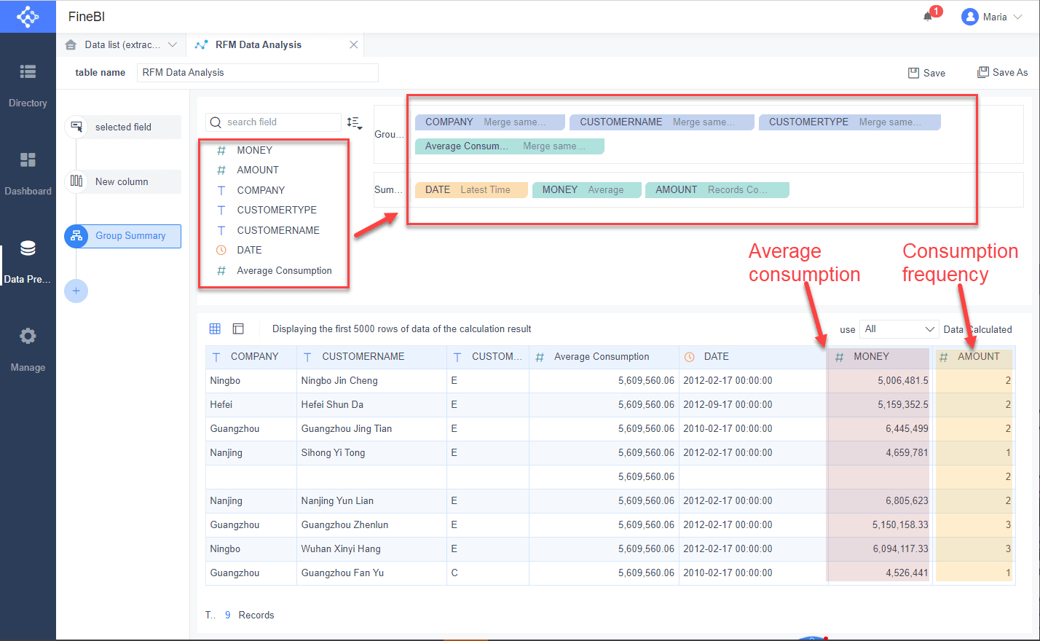Open CUSTOMERNAME group chip options
Viewport: 1040px width, 641px height.
(x=662, y=122)
